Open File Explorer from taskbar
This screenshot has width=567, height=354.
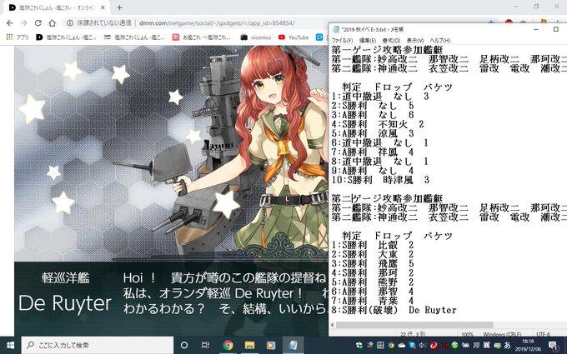pos(249,346)
